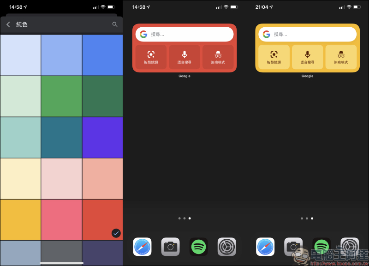Select the cream yellow swatch
The height and width of the screenshot is (266, 369).
pos(20,178)
